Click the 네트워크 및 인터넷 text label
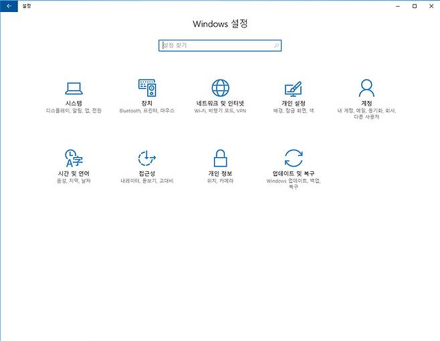The image size is (440, 341). [x=220, y=104]
